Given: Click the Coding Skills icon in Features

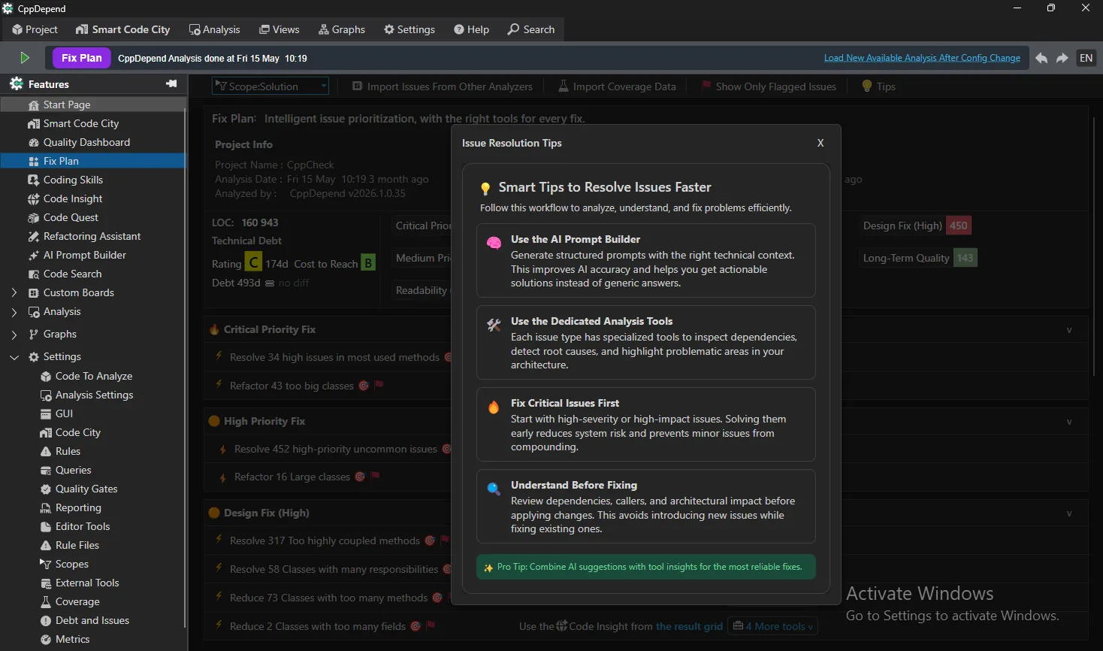Looking at the screenshot, I should [34, 180].
